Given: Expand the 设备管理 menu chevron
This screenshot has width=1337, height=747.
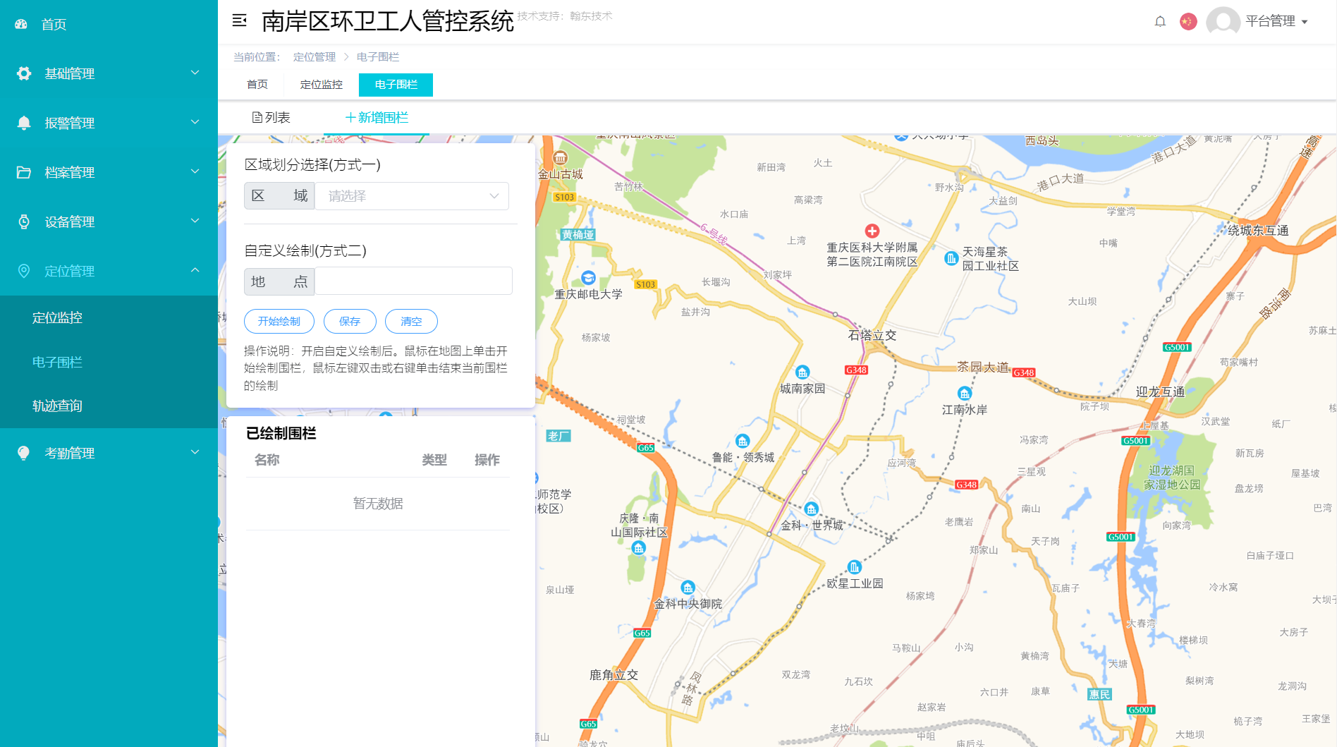Looking at the screenshot, I should [195, 221].
